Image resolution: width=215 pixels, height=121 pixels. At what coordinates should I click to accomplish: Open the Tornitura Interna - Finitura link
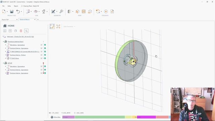coord(18,55)
